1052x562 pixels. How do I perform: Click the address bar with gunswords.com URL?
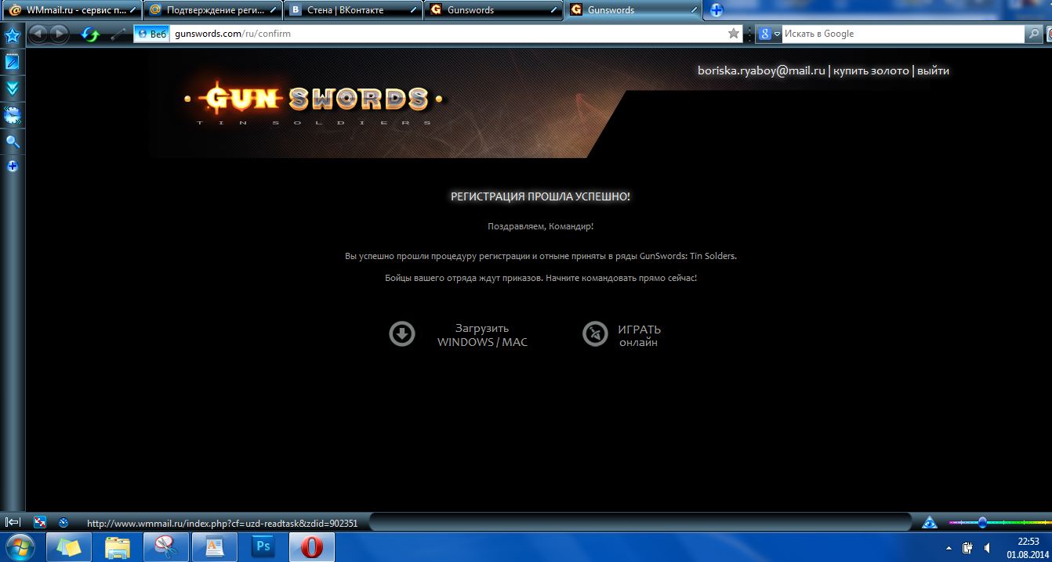point(447,34)
